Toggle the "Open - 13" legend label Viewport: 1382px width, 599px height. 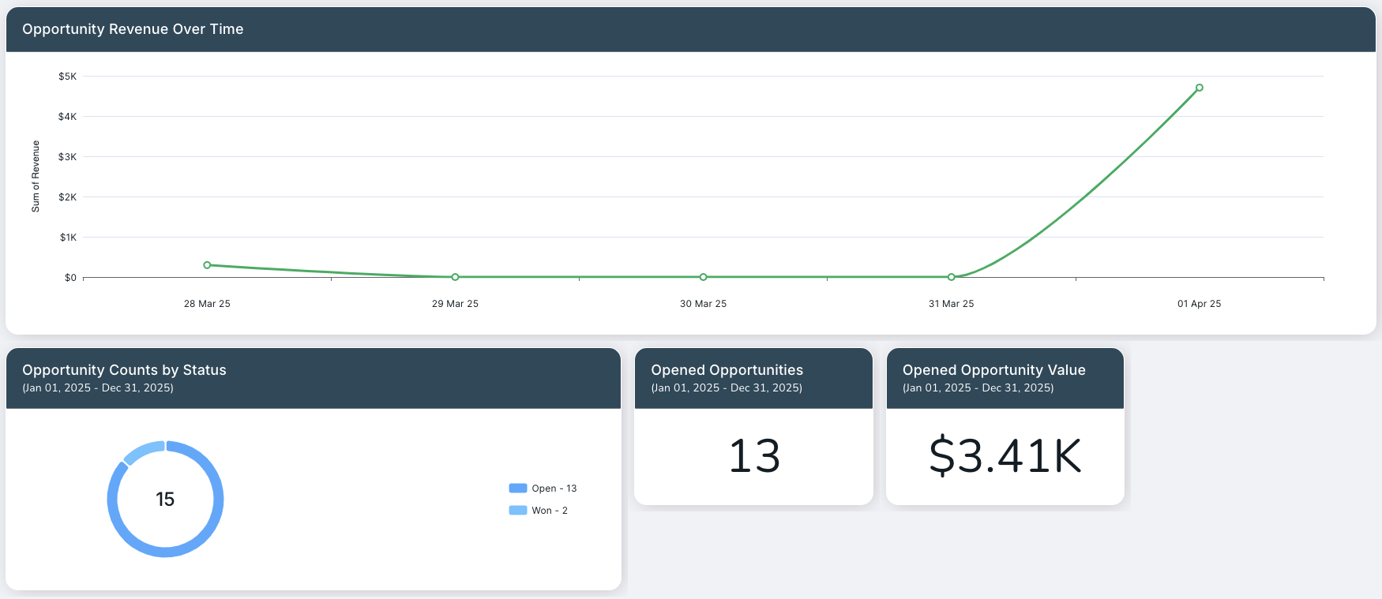click(x=554, y=489)
